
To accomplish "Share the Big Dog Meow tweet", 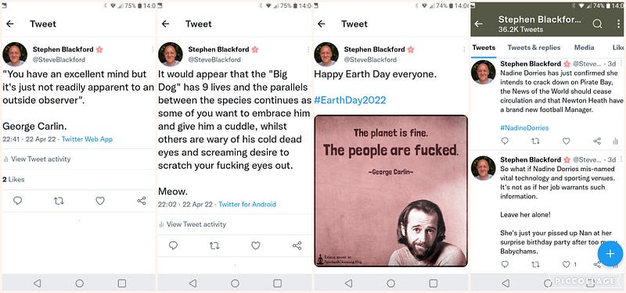I will tap(297, 245).
